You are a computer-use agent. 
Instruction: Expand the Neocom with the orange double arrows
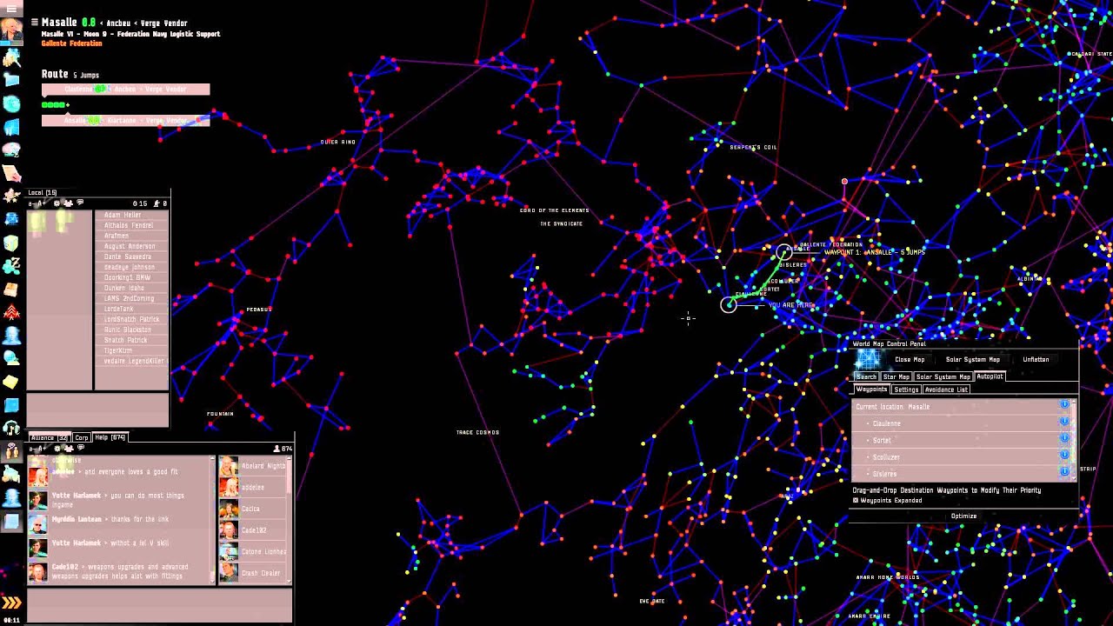pyautogui.click(x=11, y=603)
